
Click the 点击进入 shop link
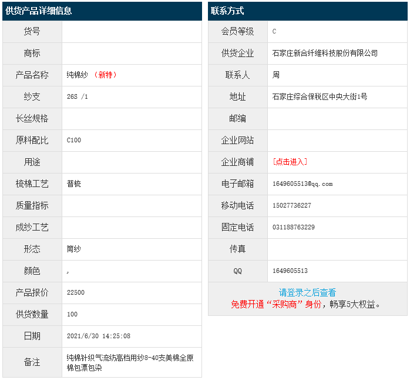[x=290, y=162]
